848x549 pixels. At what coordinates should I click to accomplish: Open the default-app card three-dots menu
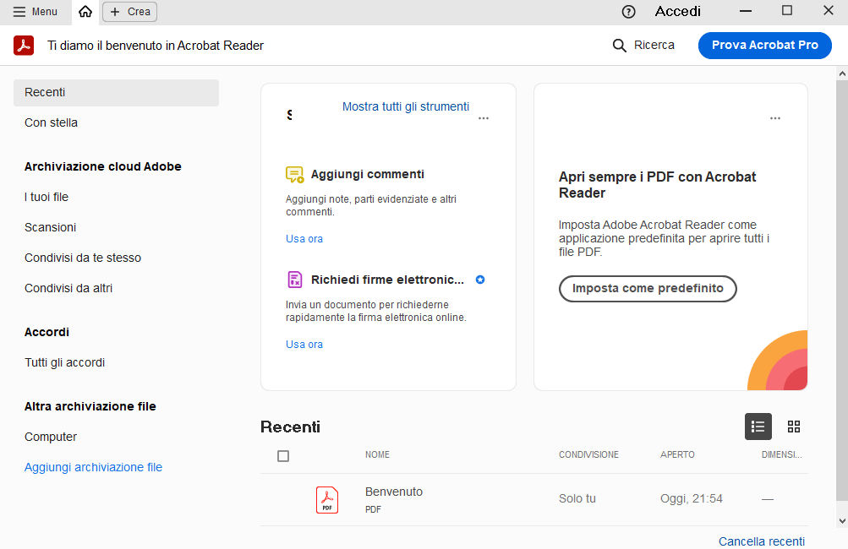pyautogui.click(x=775, y=117)
